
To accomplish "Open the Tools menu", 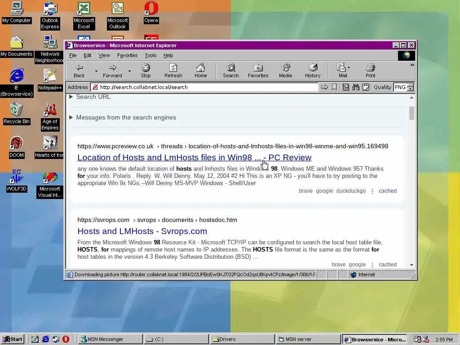I will coord(150,55).
